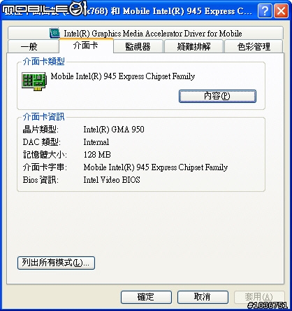
Task: Click the Mobile Intel 945 adapter type text
Action: point(123,76)
